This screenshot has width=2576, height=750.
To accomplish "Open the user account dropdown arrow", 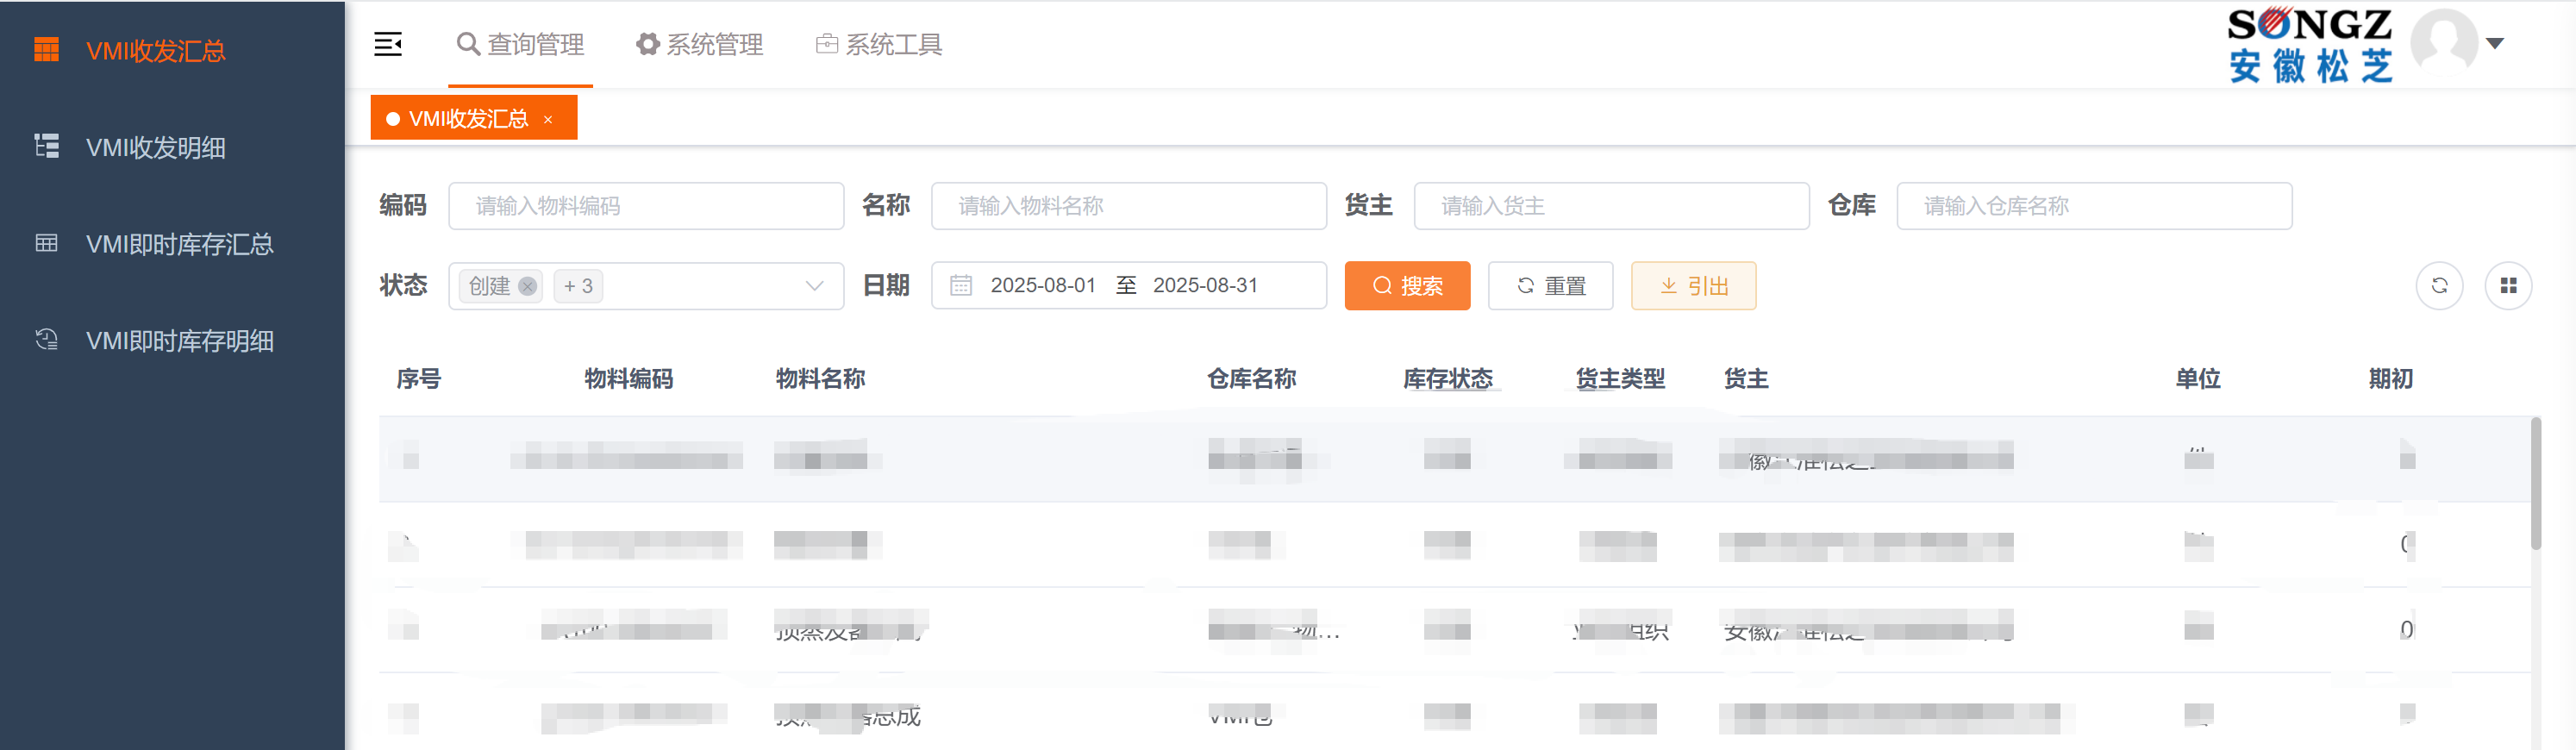I will coord(2495,43).
